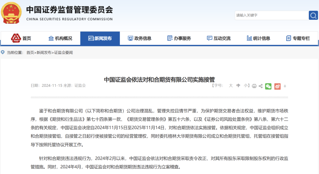The height and width of the screenshot is (174, 319).
Task: Go to 首页 in the breadcrumb
Action: (x=30, y=53)
